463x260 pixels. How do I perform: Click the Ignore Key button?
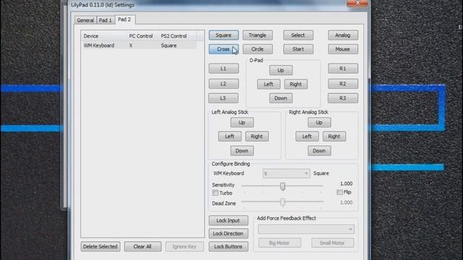pyautogui.click(x=184, y=246)
